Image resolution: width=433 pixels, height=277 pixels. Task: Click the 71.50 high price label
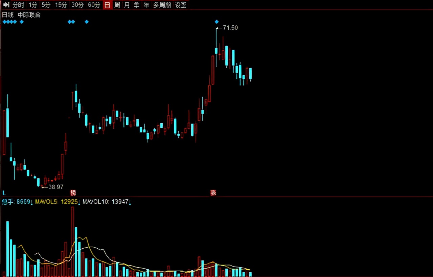(x=230, y=28)
